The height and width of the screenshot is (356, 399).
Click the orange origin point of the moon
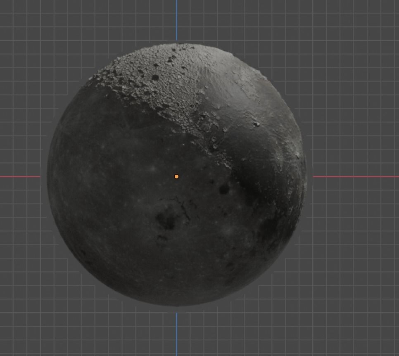pyautogui.click(x=176, y=176)
